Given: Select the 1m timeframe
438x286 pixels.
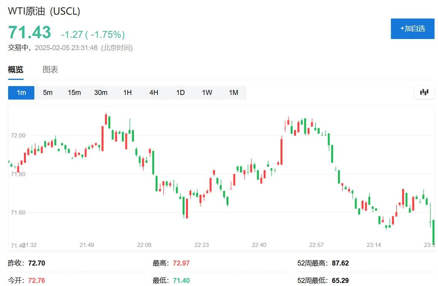Looking at the screenshot, I should (x=21, y=93).
